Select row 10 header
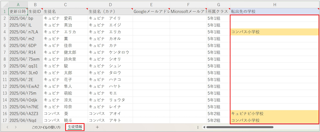320x132 pixels. point(5,73)
